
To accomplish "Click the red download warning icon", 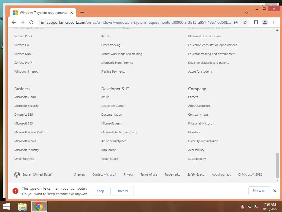I will (x=15, y=191).
